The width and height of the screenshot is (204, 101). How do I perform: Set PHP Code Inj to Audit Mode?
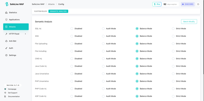(103, 89)
